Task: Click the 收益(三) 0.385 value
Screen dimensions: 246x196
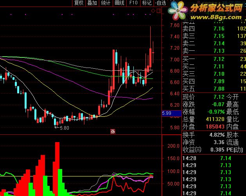Action: 217,150
